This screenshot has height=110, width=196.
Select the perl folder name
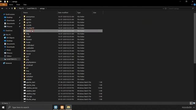pos(28,57)
